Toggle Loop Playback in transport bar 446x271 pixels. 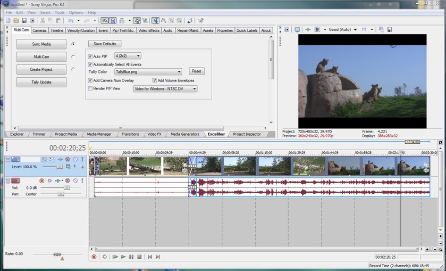[105, 257]
